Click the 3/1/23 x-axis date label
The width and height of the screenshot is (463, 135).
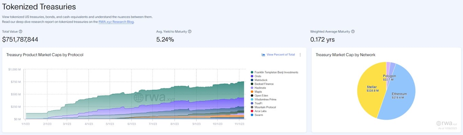(67, 124)
